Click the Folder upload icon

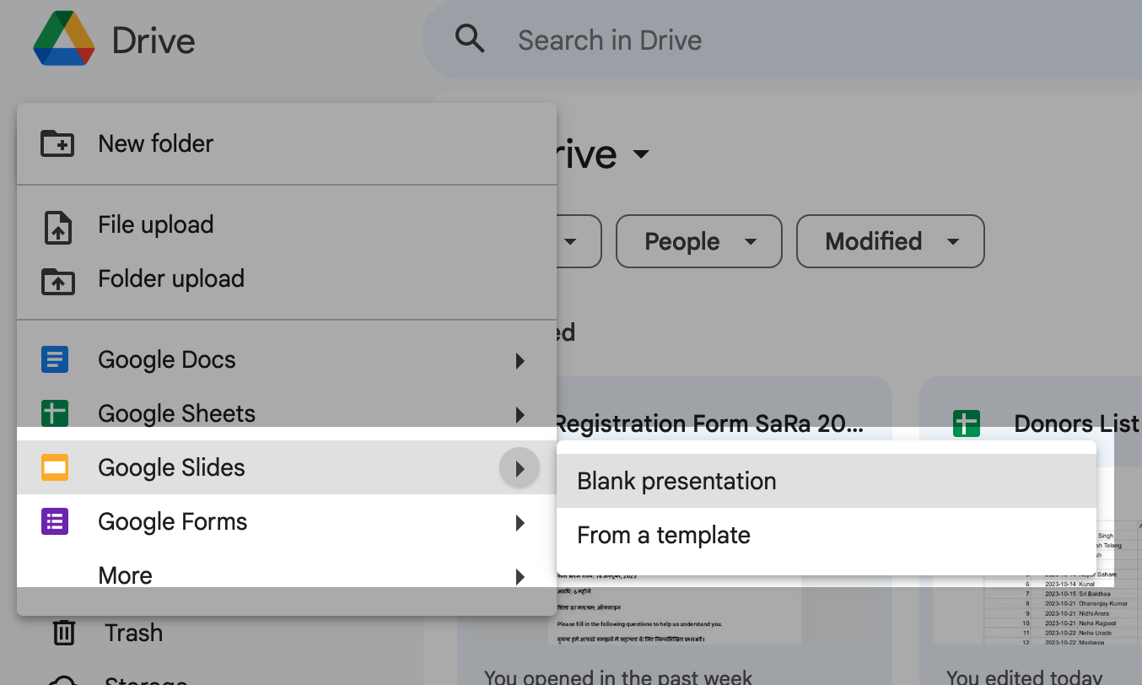click(x=57, y=279)
